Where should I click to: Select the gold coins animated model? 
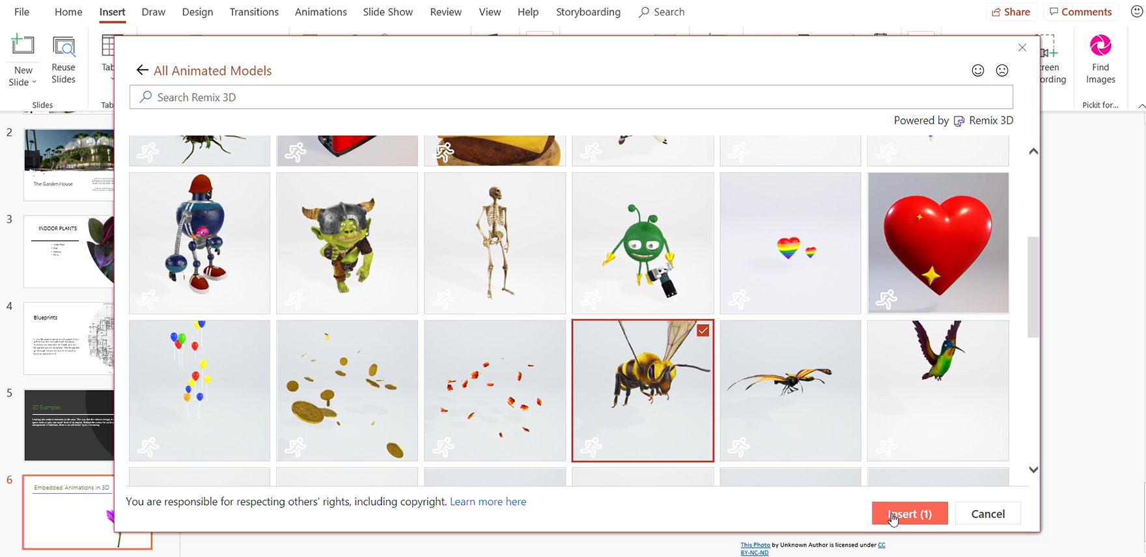[x=347, y=390]
